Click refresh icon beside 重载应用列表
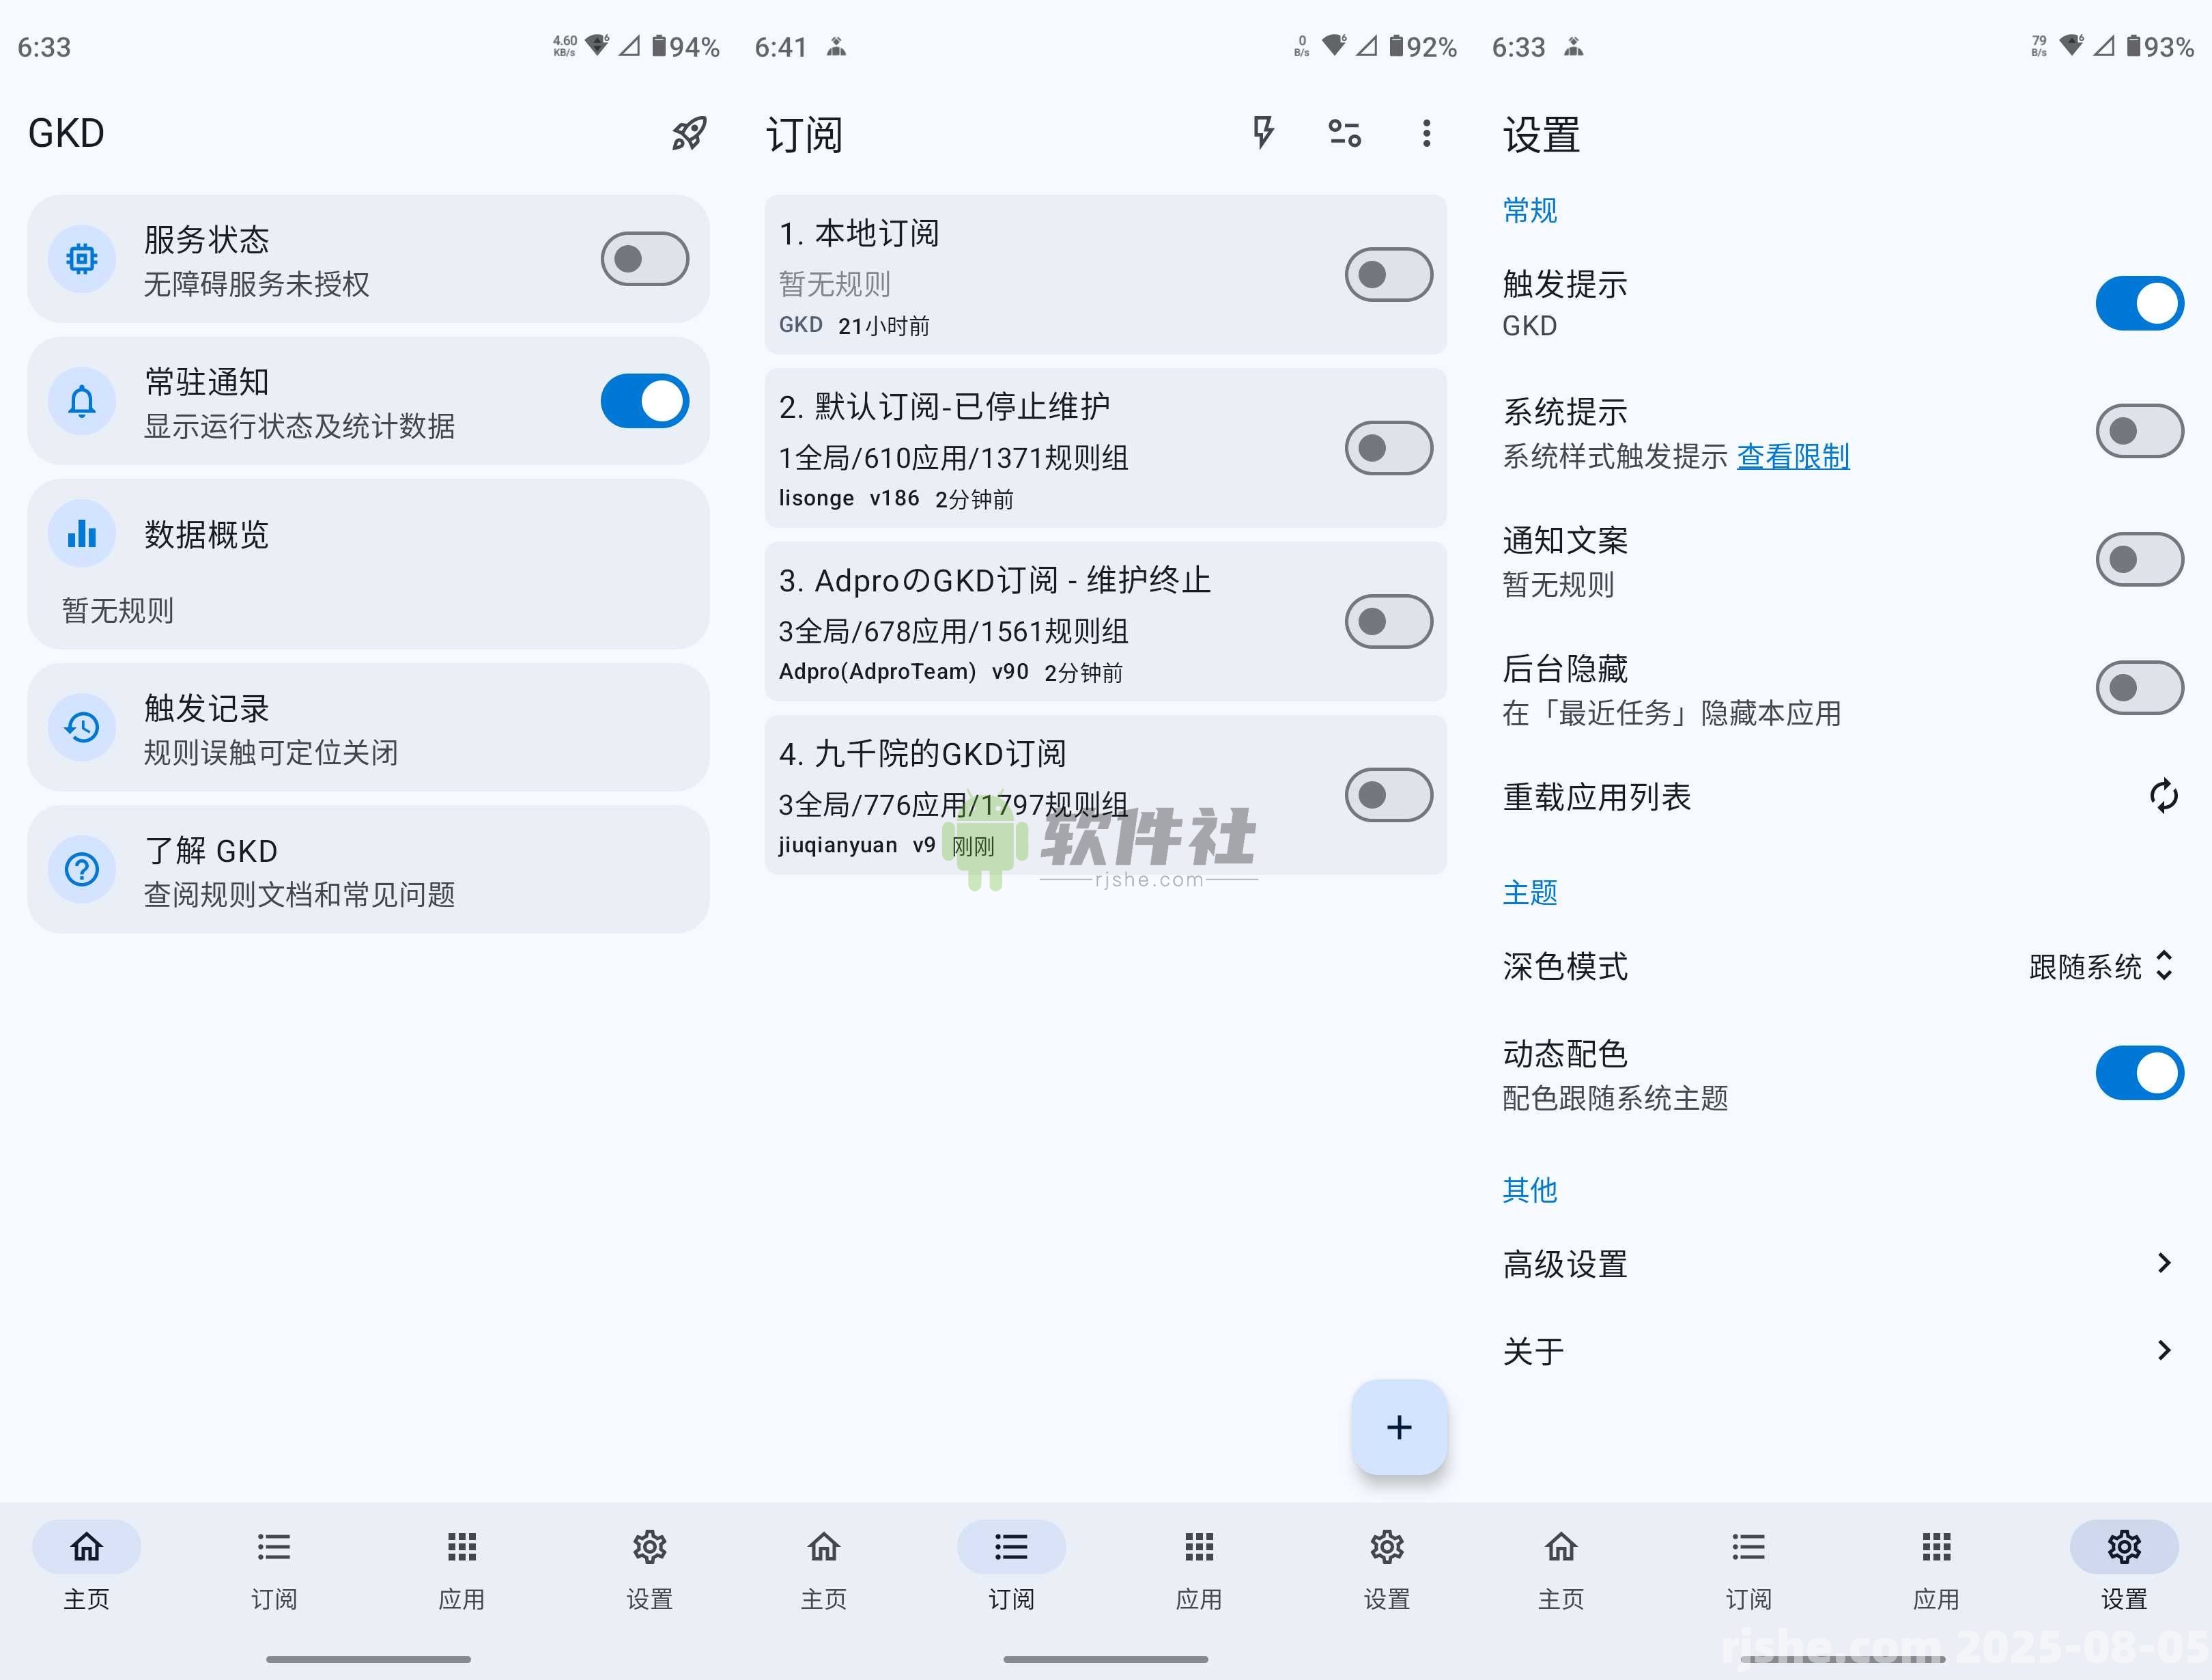 pyautogui.click(x=2164, y=796)
